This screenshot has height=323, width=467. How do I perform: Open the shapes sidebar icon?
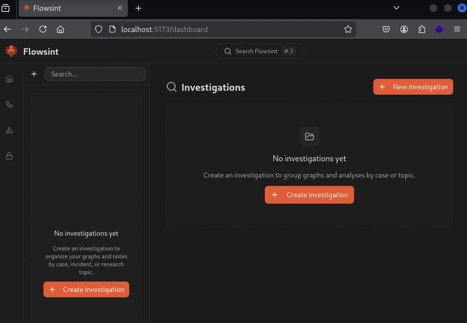(9, 131)
